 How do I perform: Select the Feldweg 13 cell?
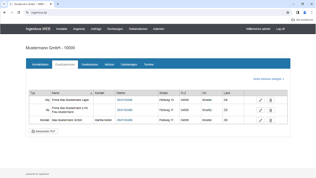[169, 100]
